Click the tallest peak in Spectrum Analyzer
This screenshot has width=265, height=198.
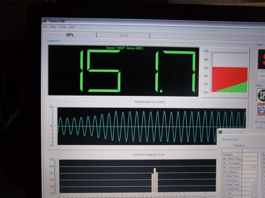point(155,180)
